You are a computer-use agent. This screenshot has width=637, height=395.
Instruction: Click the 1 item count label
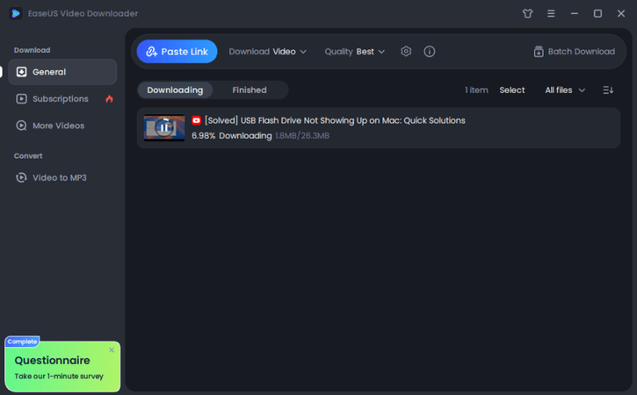pyautogui.click(x=476, y=90)
